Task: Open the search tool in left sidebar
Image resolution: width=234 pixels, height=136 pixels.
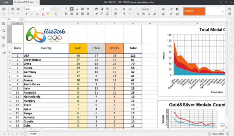Action: point(3,31)
